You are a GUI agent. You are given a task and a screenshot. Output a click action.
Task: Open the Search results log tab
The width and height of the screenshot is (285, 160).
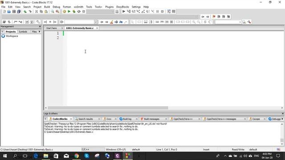coord(85,119)
